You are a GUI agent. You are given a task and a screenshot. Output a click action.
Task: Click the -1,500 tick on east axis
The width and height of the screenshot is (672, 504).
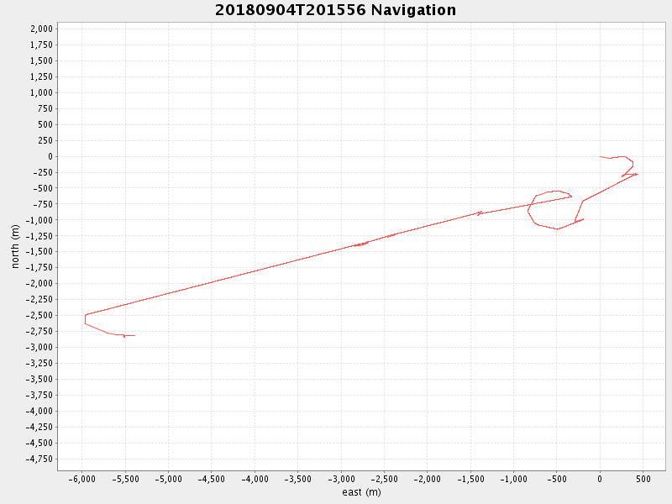[470, 479]
